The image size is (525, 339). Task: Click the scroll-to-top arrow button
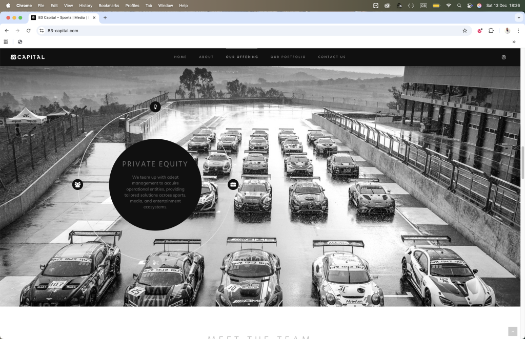512,331
